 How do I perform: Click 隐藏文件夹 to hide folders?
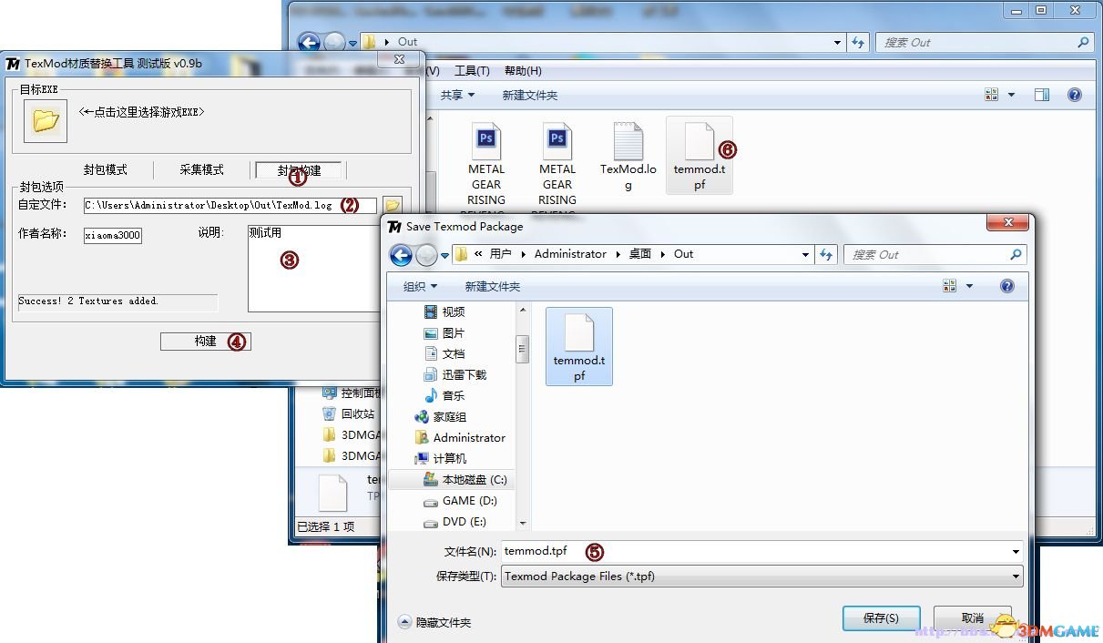pyautogui.click(x=435, y=622)
